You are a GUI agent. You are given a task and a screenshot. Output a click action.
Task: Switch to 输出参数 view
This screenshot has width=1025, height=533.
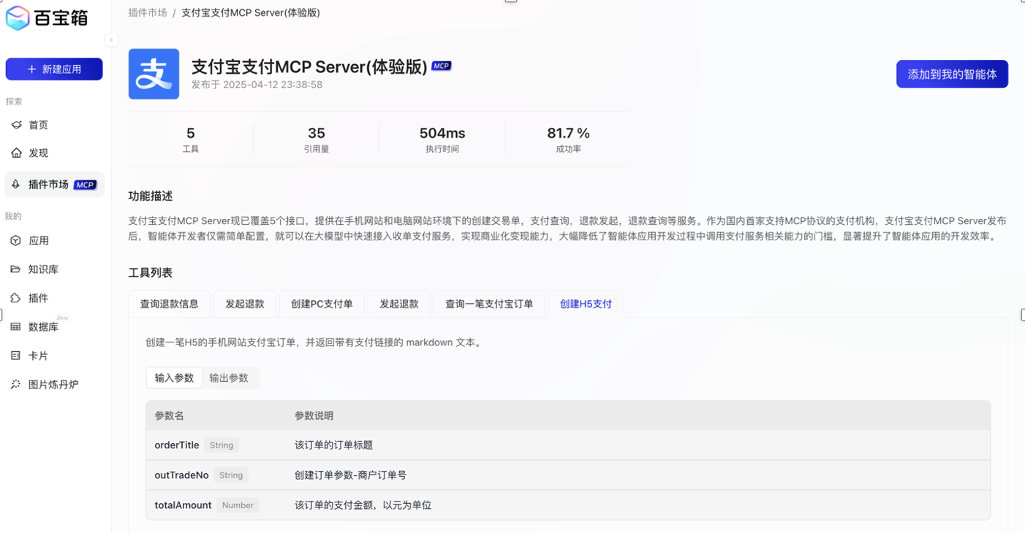229,377
